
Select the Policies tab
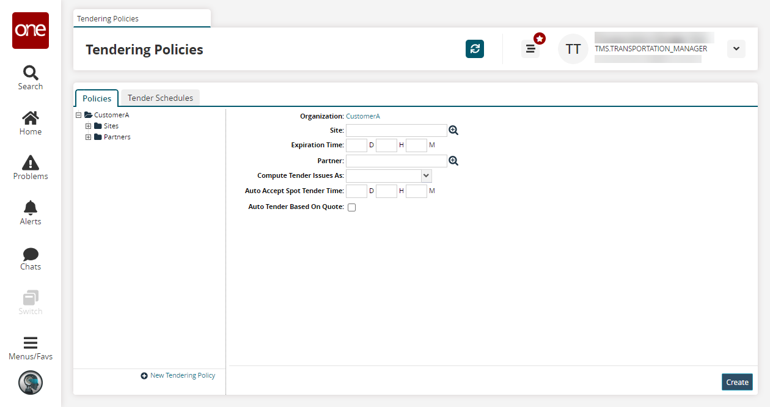coord(97,98)
